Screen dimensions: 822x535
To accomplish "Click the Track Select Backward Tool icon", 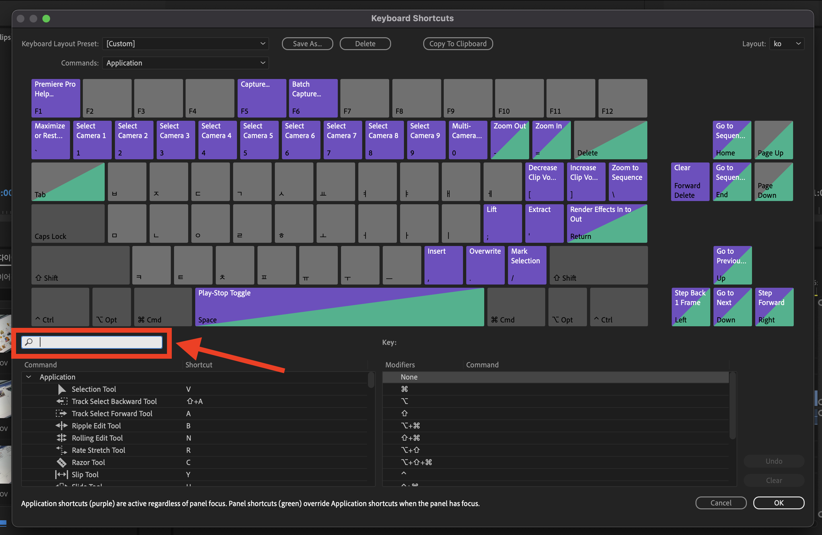I will (62, 401).
